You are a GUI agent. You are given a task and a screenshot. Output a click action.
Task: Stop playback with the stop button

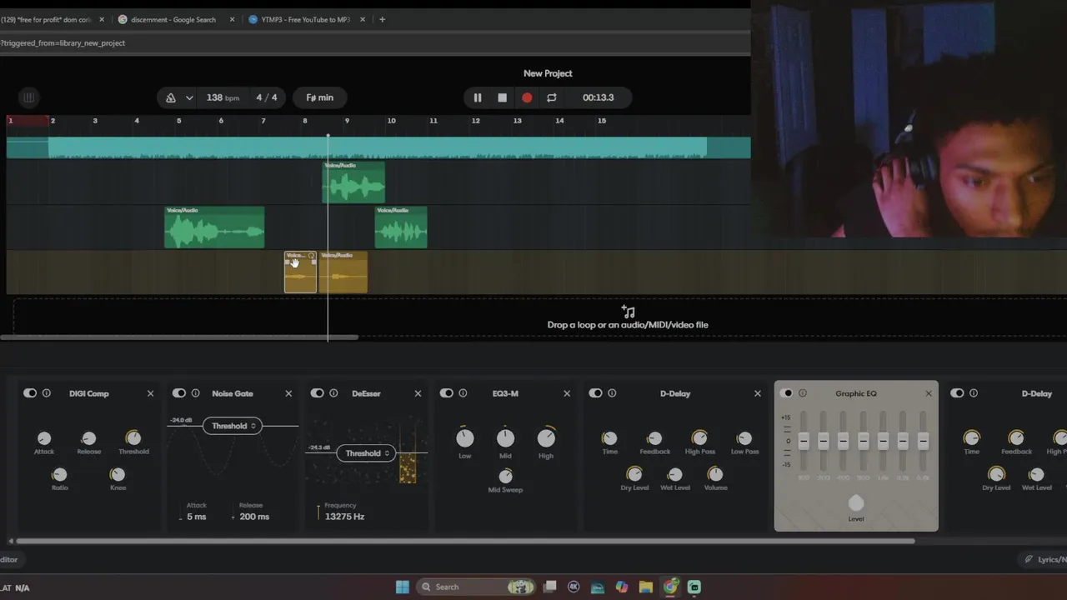tap(502, 97)
